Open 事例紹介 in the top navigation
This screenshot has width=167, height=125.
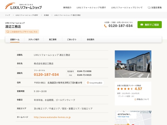point(67,7)
